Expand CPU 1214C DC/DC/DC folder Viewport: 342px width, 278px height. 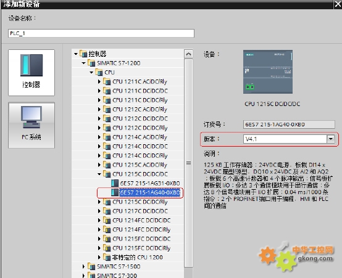pyautogui.click(x=99, y=147)
